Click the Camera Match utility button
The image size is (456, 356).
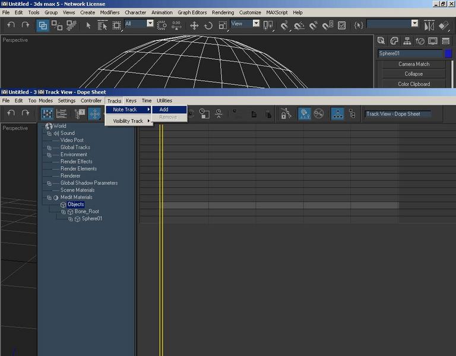[x=413, y=64]
